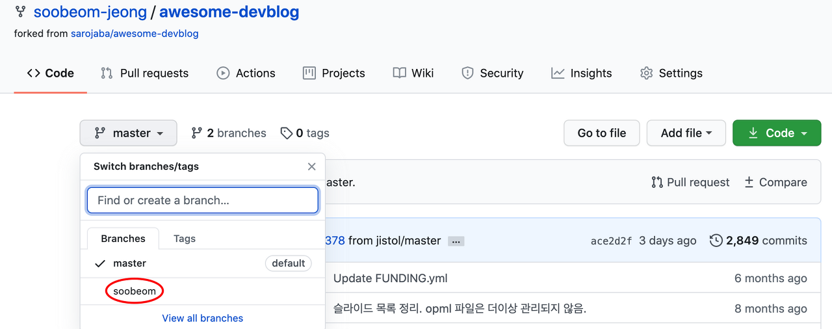Screen dimensions: 832x329
Task: Click the 3 days ago commit timestamp
Action: tap(668, 241)
